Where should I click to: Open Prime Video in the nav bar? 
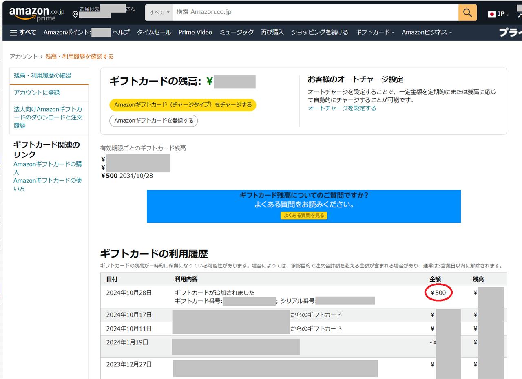195,32
